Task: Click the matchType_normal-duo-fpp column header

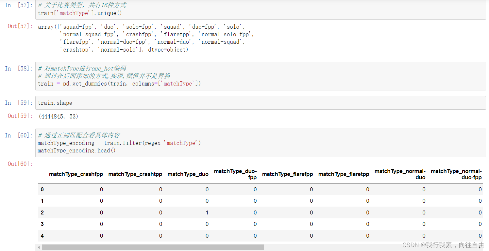Action: coord(456,174)
